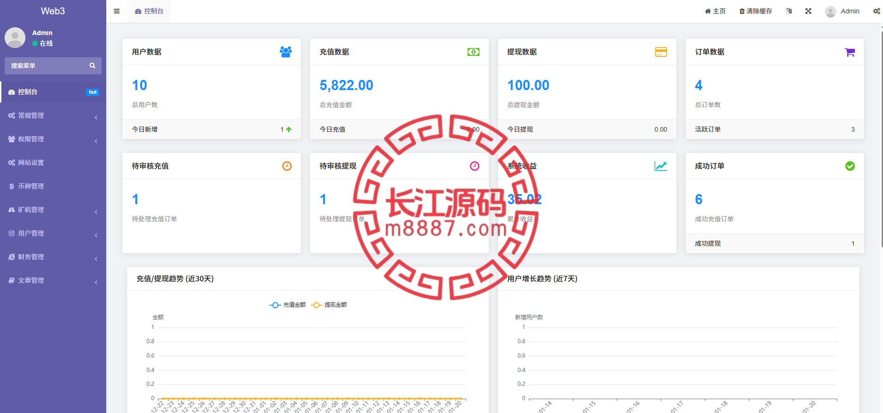Click the 订单数据 card title
883x413 pixels.
(710, 52)
